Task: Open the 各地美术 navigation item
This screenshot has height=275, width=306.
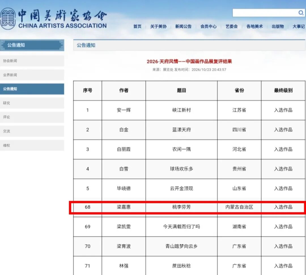Action: click(254, 26)
